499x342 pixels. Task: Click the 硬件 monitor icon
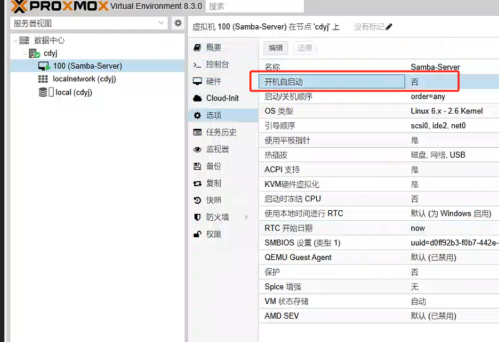tap(197, 81)
